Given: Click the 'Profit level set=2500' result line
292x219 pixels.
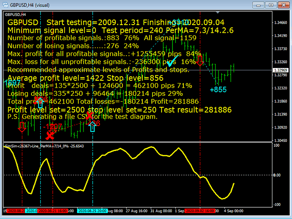Looking at the screenshot, I should [120, 109].
